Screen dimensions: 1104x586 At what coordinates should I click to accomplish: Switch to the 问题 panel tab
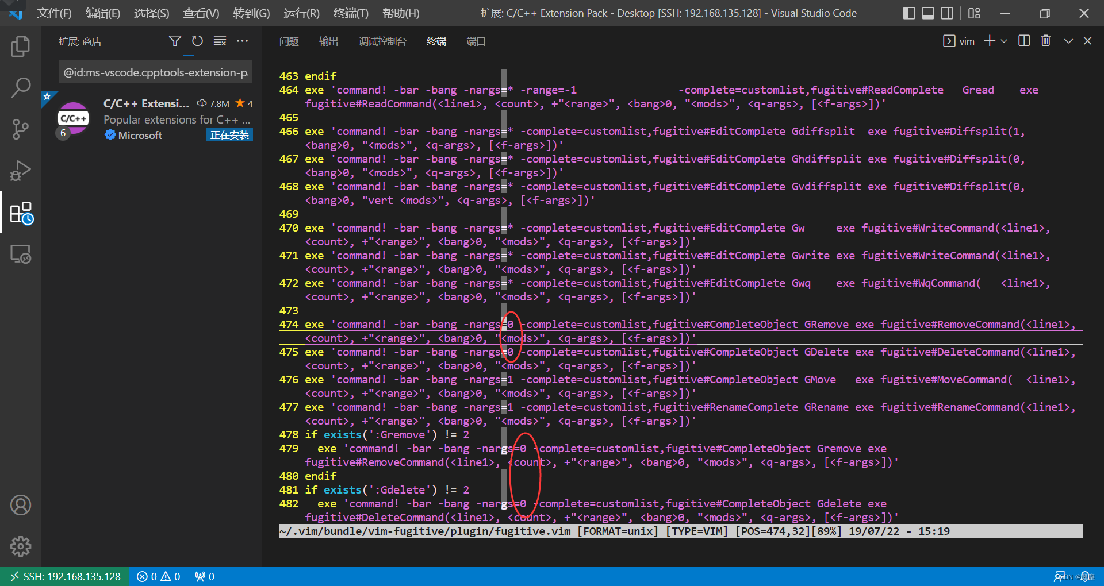pos(289,41)
